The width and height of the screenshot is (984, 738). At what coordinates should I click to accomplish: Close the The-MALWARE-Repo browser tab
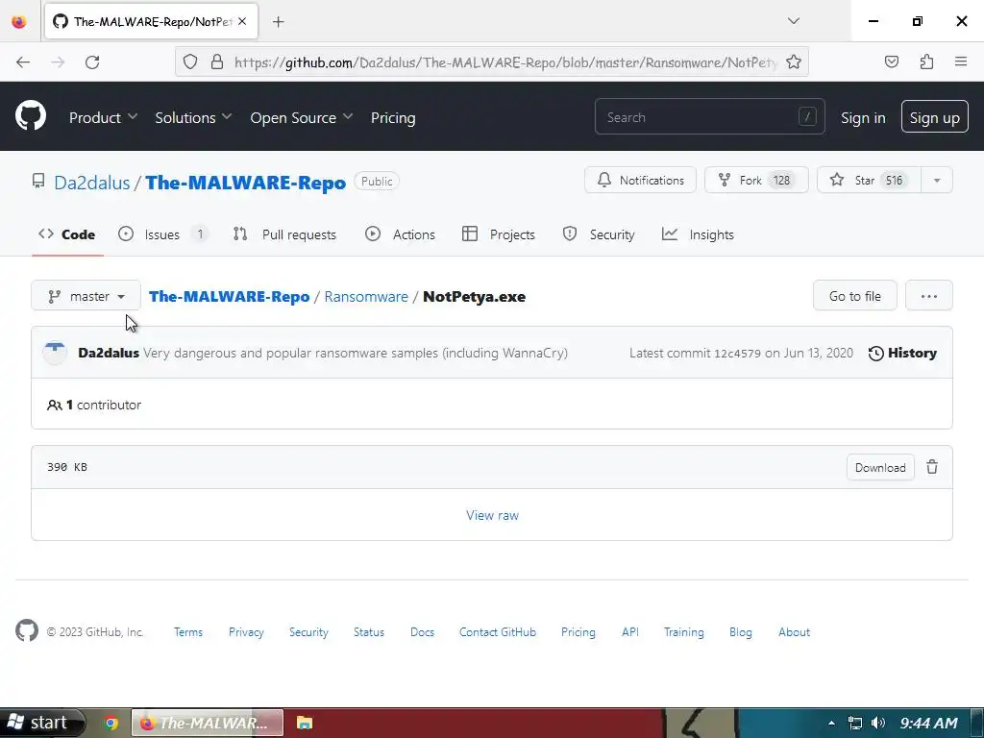(x=242, y=21)
